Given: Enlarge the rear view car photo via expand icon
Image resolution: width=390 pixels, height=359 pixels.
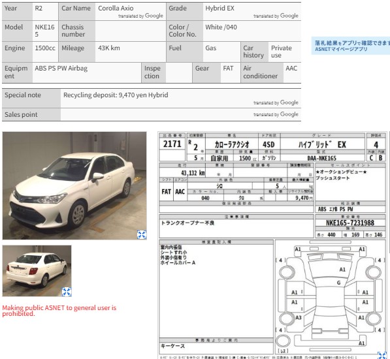Looking at the screenshot, I should click(67, 292).
